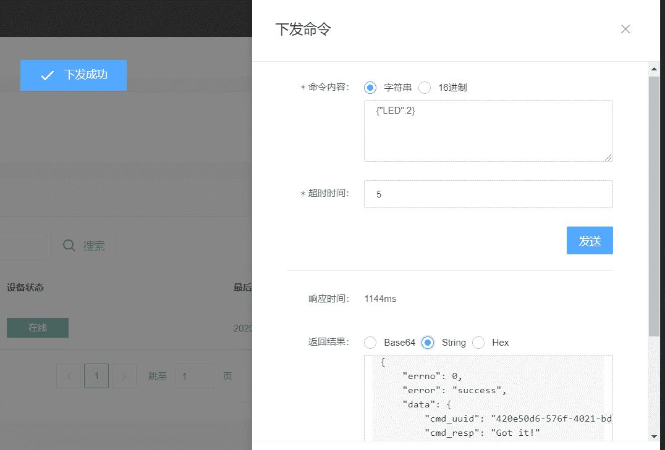
Task: Click the response time value 1144ms
Action: click(x=380, y=299)
